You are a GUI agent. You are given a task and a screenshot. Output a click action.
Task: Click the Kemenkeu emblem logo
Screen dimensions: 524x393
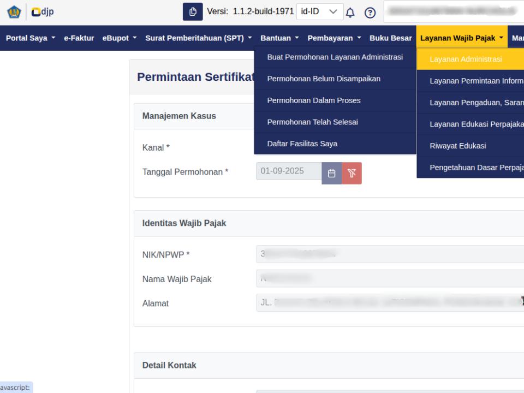pos(14,12)
